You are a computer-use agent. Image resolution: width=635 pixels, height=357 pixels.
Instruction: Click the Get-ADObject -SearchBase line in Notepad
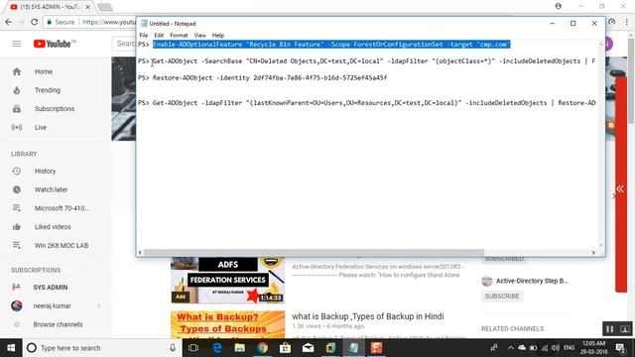366,61
